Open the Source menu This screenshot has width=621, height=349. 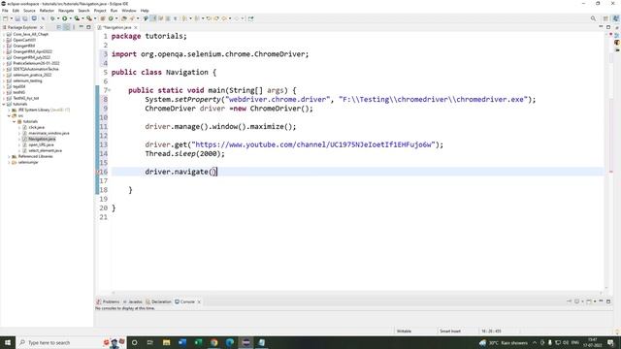(29, 11)
